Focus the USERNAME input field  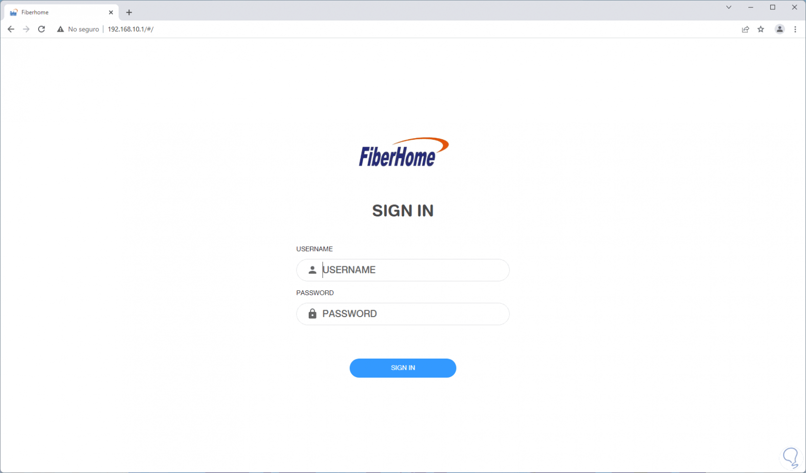(x=403, y=270)
